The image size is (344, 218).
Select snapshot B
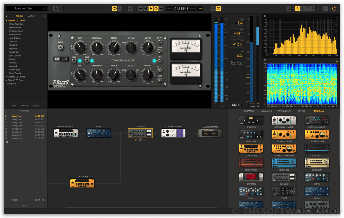click(303, 8)
